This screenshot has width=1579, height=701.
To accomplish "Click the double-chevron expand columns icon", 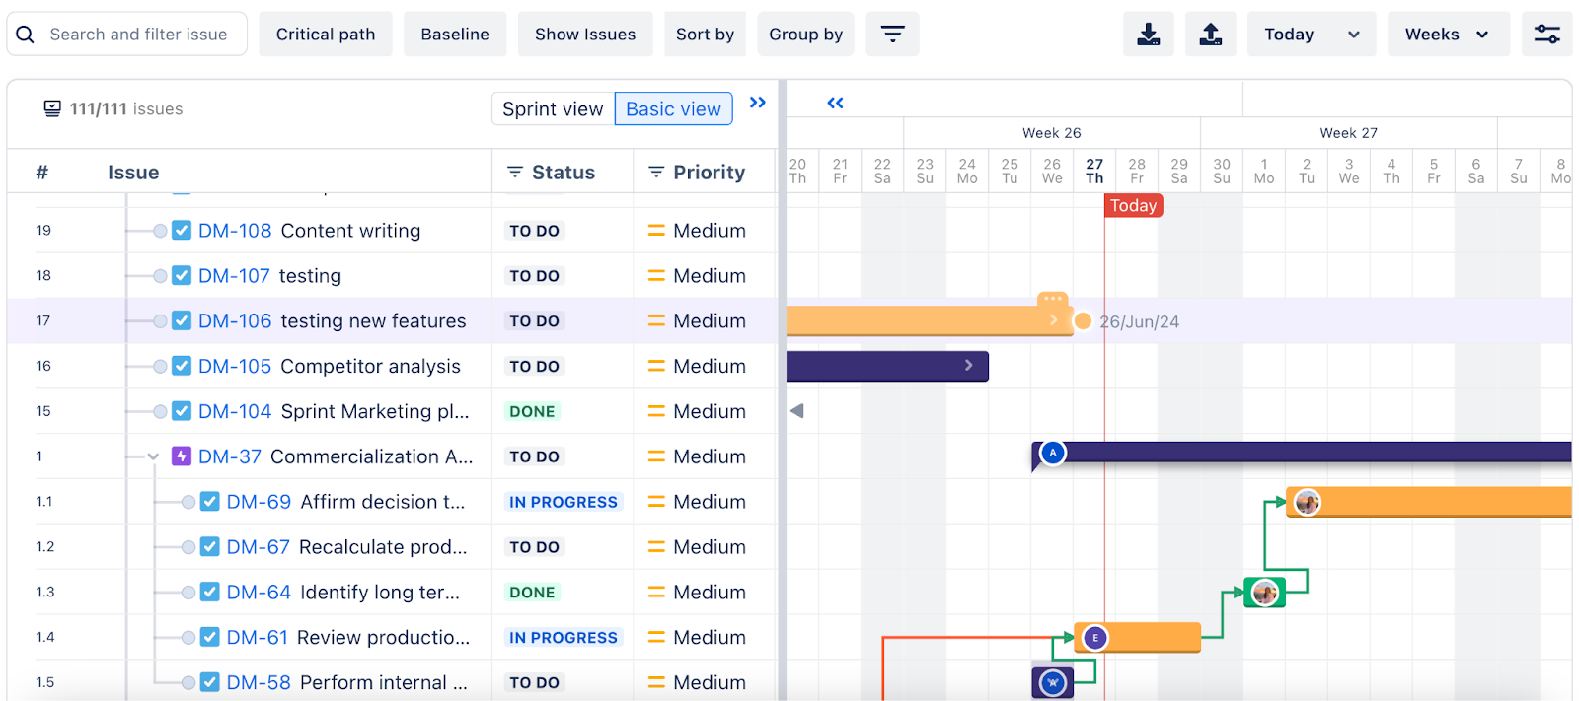I will click(x=758, y=103).
